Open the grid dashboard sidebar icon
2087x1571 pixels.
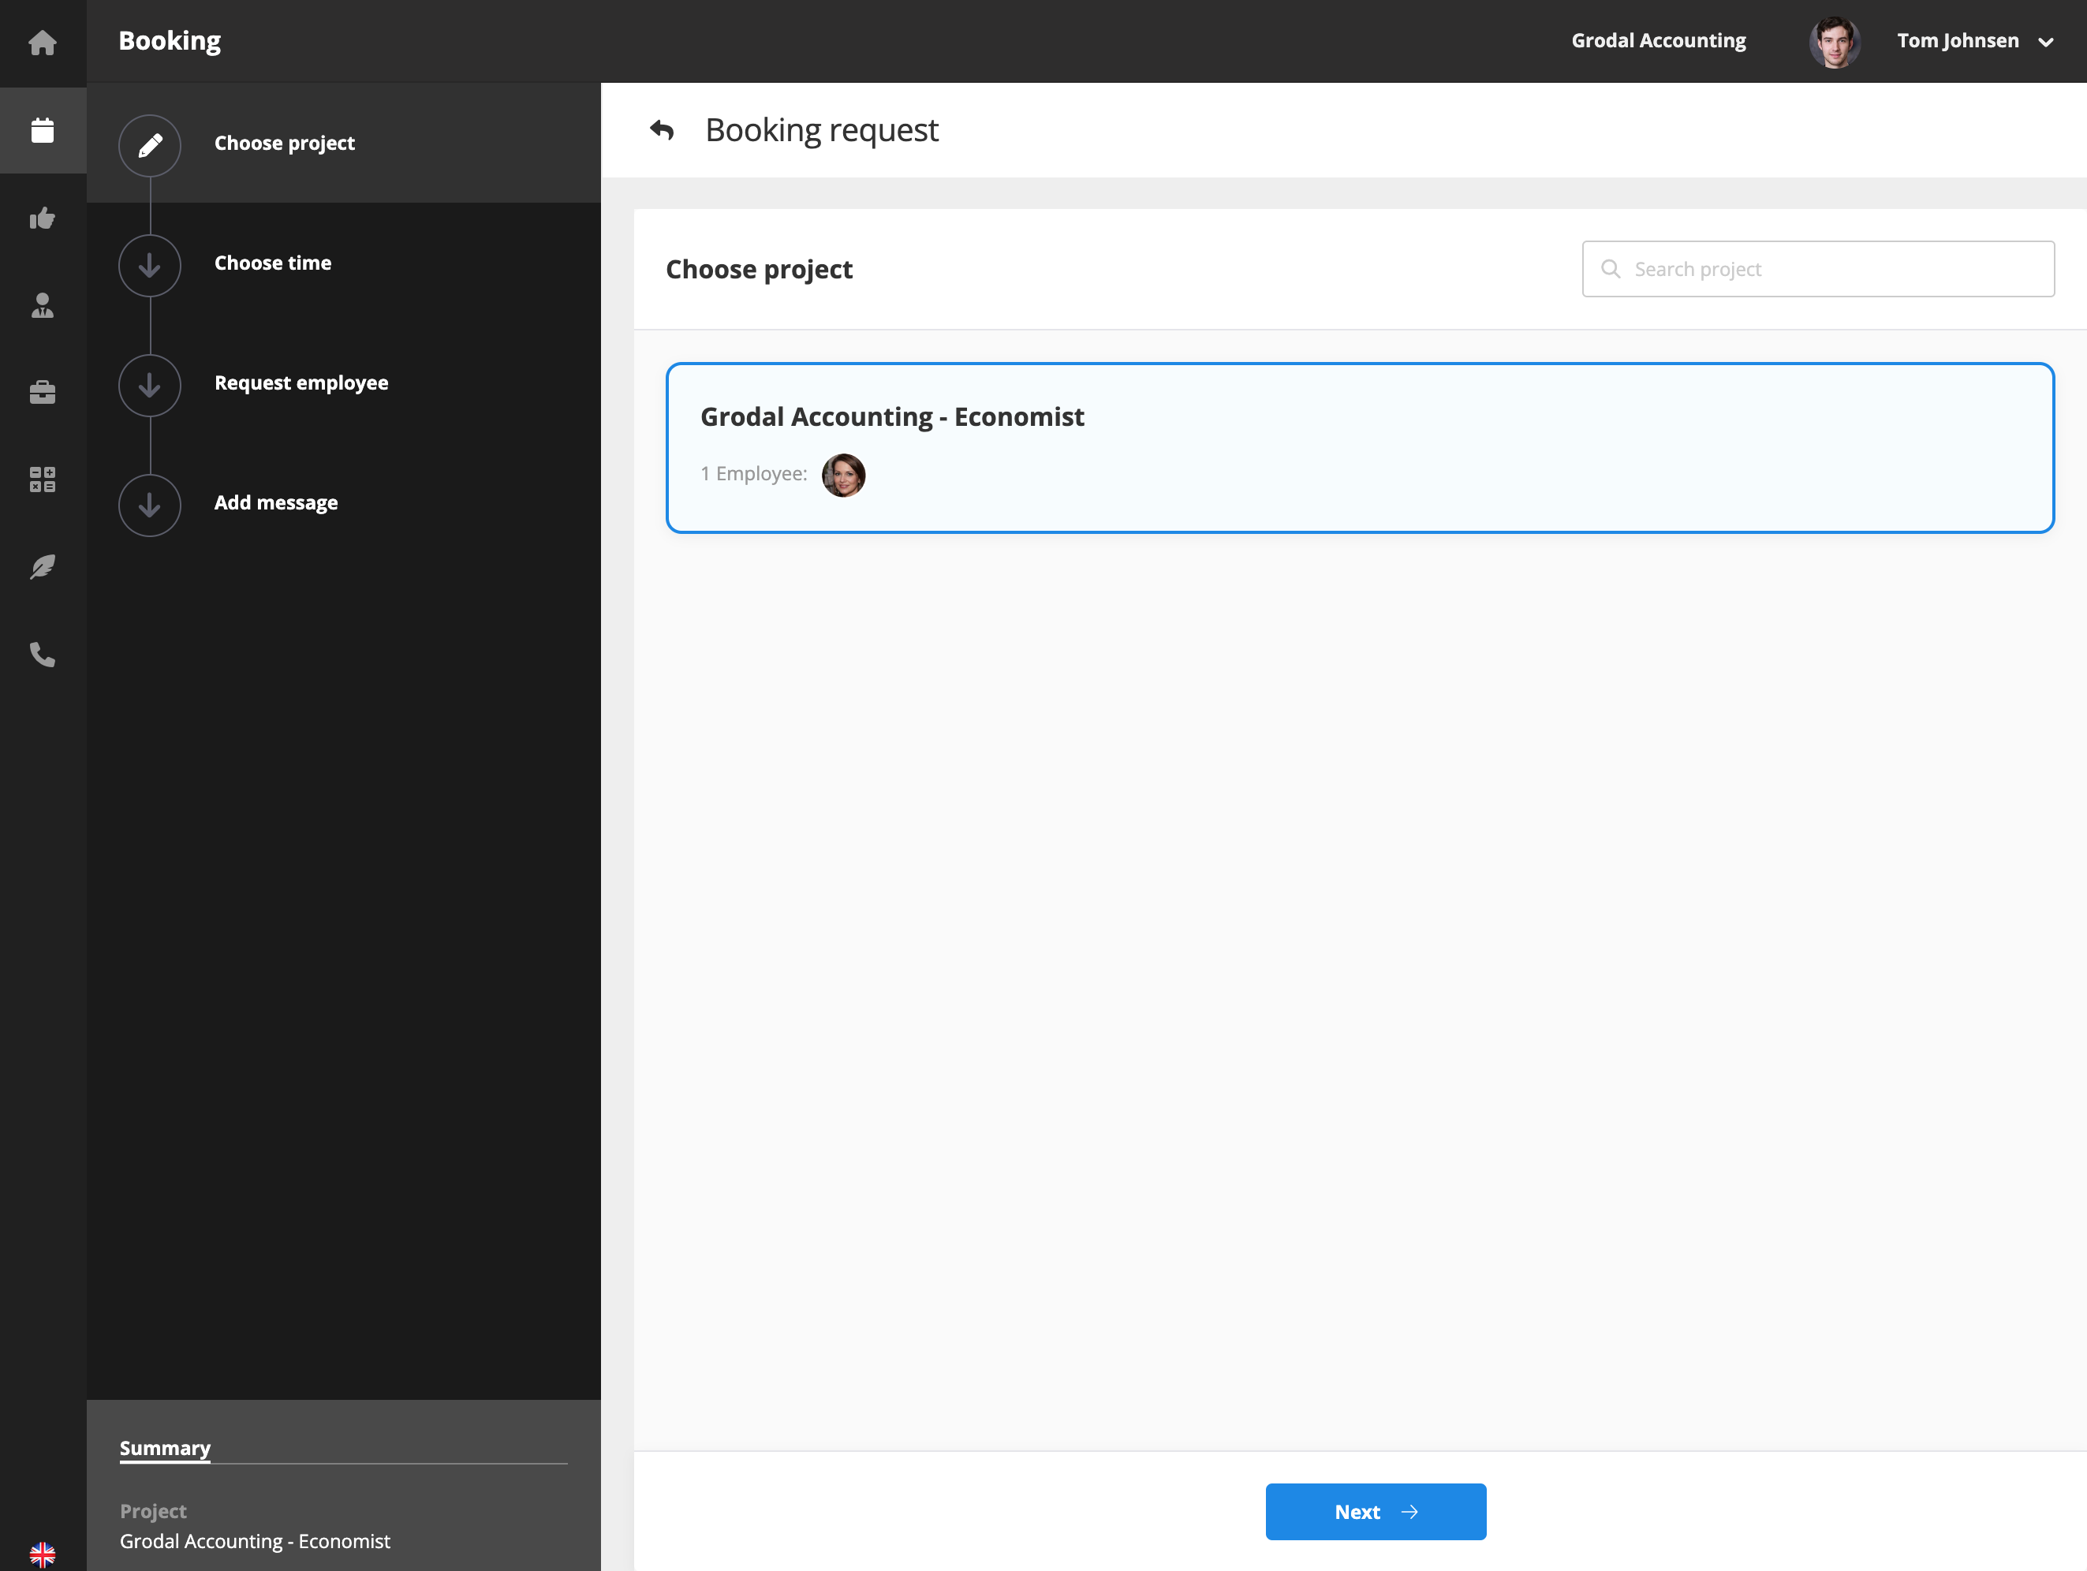tap(43, 480)
